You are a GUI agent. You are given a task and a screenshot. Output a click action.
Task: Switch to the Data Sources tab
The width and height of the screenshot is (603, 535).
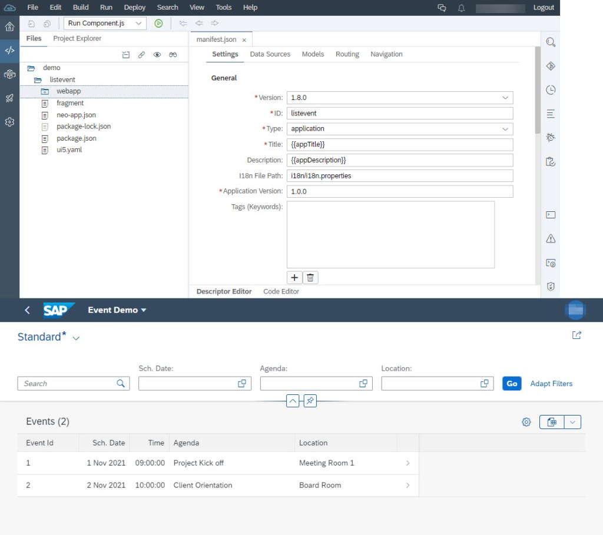pyautogui.click(x=270, y=54)
